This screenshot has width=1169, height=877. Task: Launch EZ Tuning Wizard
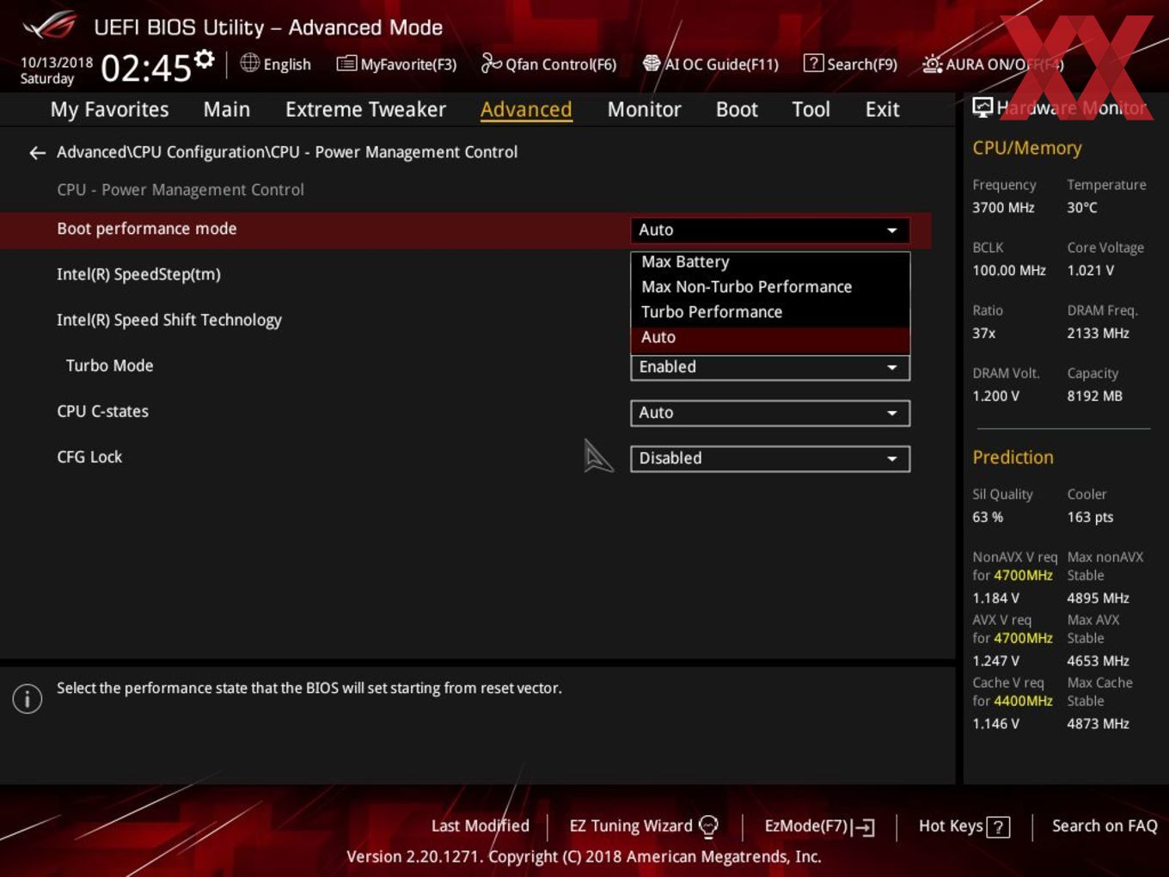644,826
